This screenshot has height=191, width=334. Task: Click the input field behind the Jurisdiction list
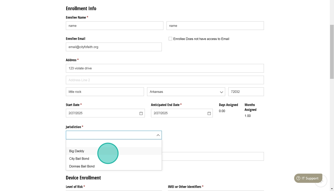[x=213, y=156]
